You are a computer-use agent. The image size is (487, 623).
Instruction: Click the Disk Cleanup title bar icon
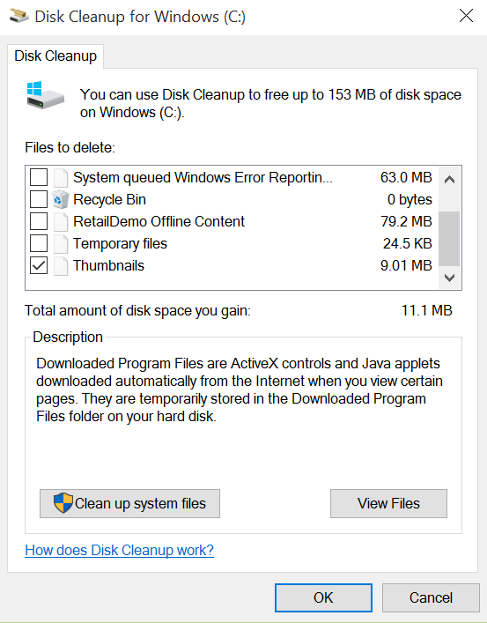click(19, 16)
